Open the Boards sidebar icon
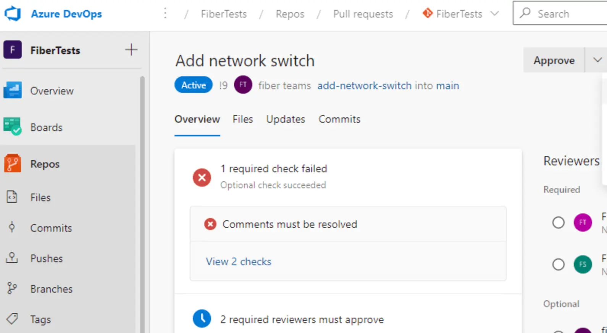This screenshot has width=607, height=333. pyautogui.click(x=13, y=127)
